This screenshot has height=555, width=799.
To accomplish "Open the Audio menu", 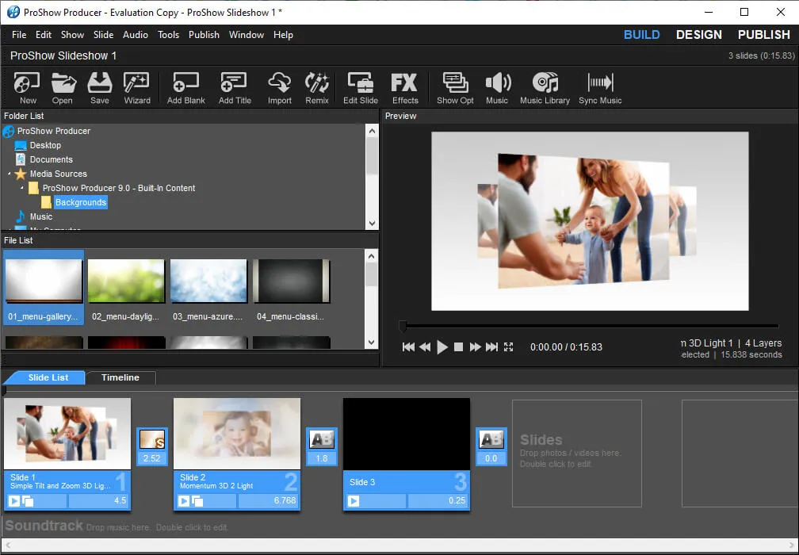I will click(x=136, y=35).
